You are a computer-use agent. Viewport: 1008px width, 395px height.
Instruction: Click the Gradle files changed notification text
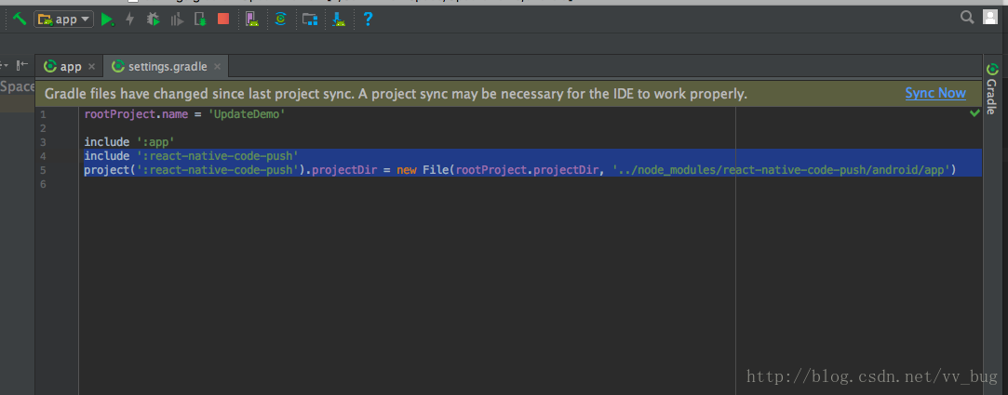(x=396, y=95)
